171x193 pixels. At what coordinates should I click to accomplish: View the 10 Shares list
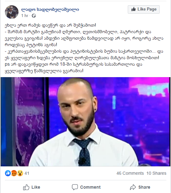(x=156, y=173)
